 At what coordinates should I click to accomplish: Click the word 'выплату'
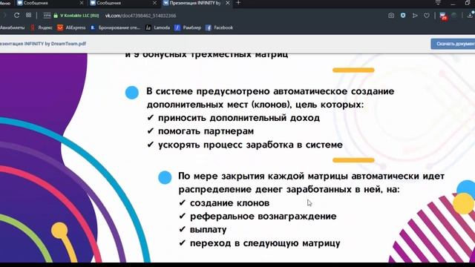click(208, 229)
